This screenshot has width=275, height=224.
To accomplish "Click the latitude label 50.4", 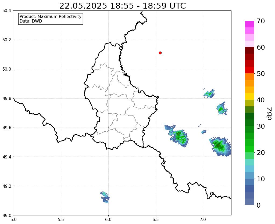I will pos(7,11).
